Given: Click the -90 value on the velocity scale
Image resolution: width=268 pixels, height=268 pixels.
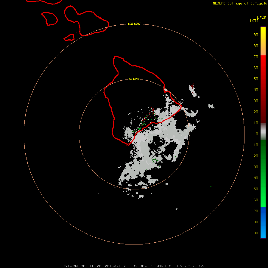Looking at the screenshot, I should click(255, 233).
